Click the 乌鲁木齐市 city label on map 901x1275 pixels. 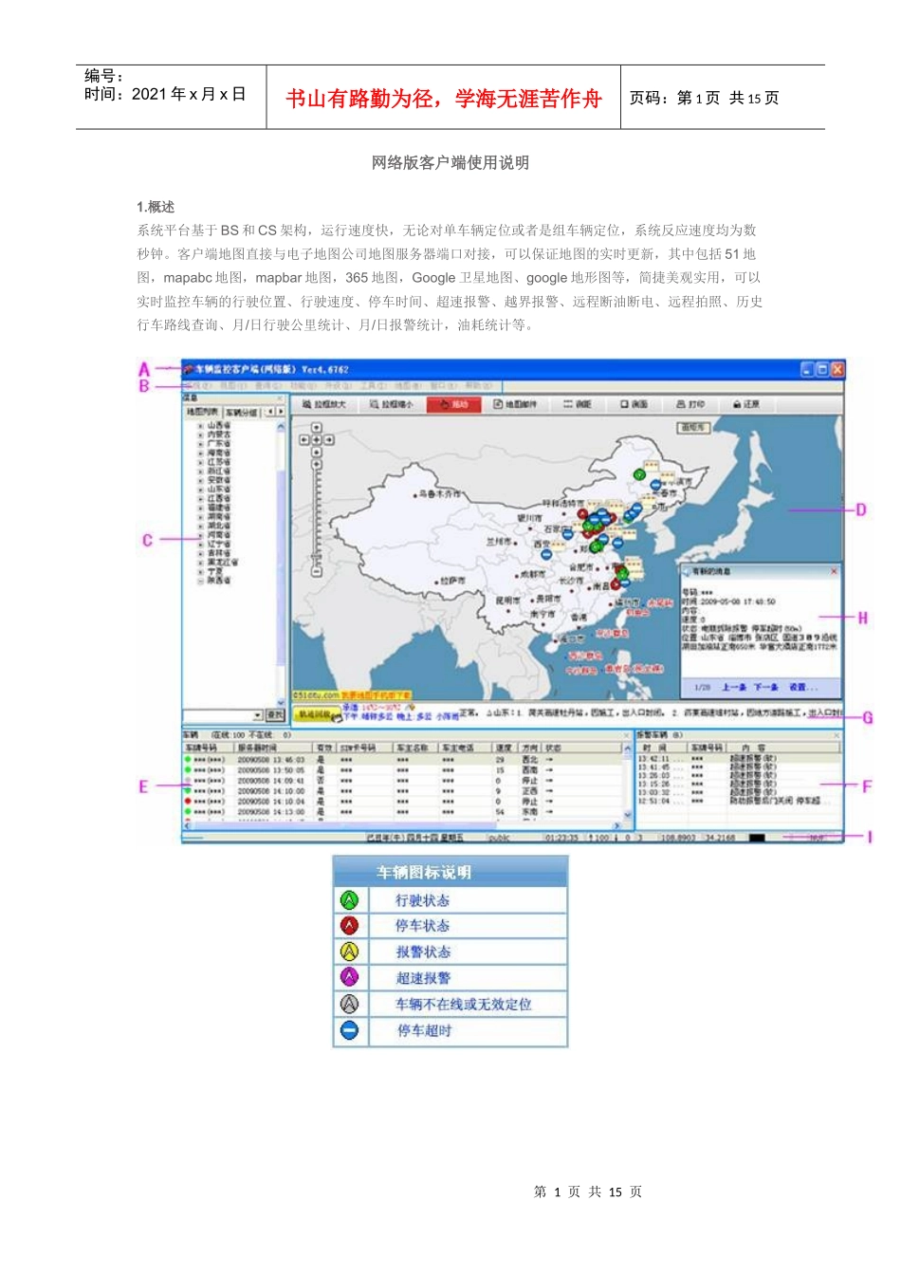[440, 493]
